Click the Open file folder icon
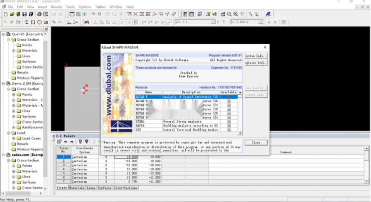371x202 pixels. 11,14
